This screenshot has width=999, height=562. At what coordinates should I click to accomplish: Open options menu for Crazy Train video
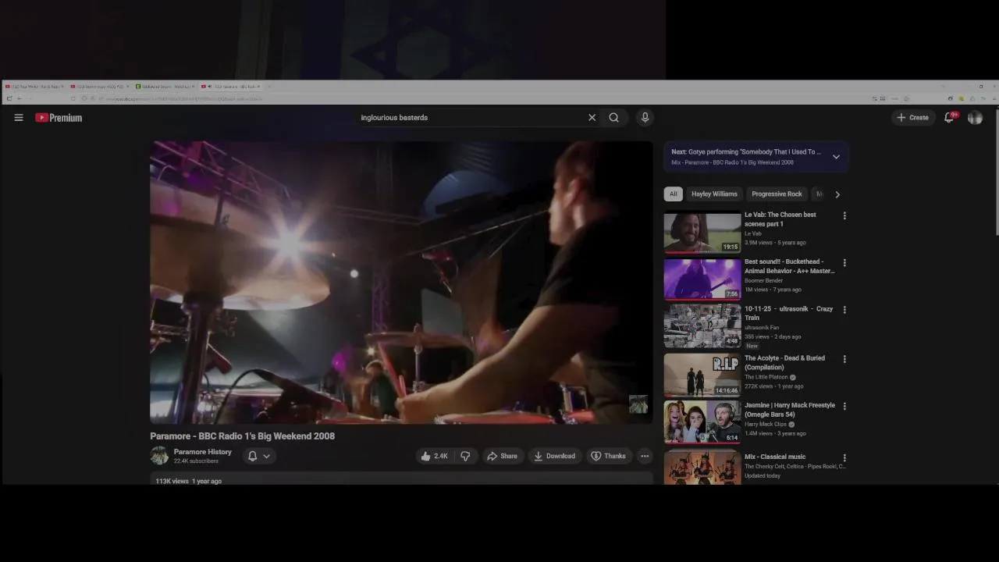[x=844, y=310]
